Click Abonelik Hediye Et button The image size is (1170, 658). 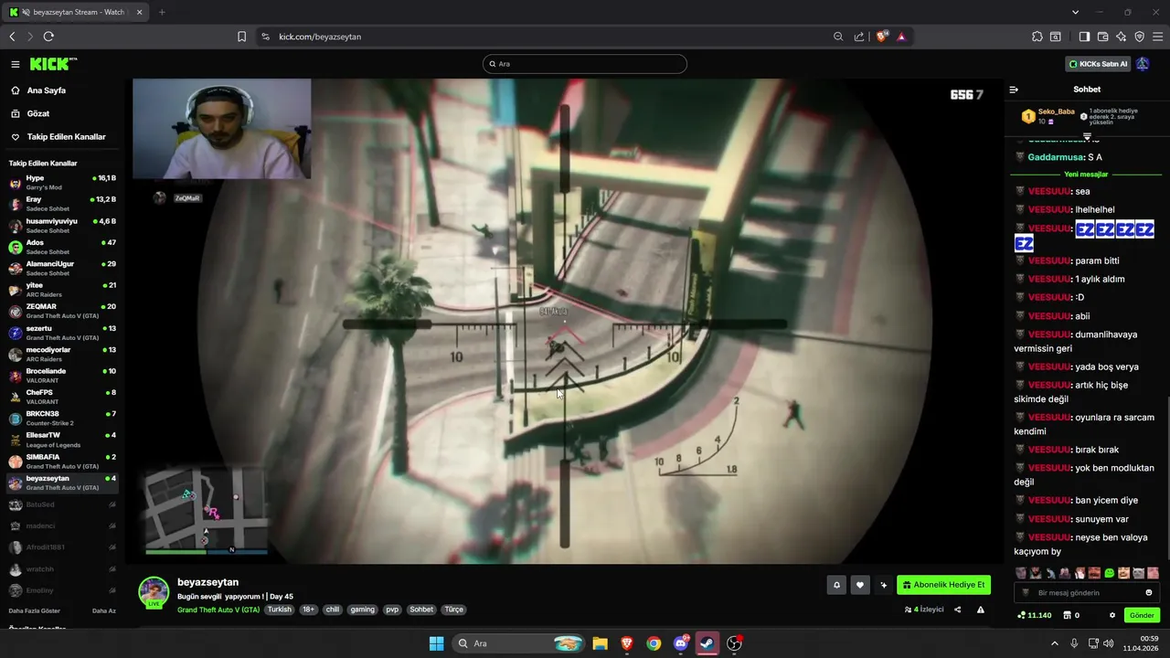click(943, 585)
